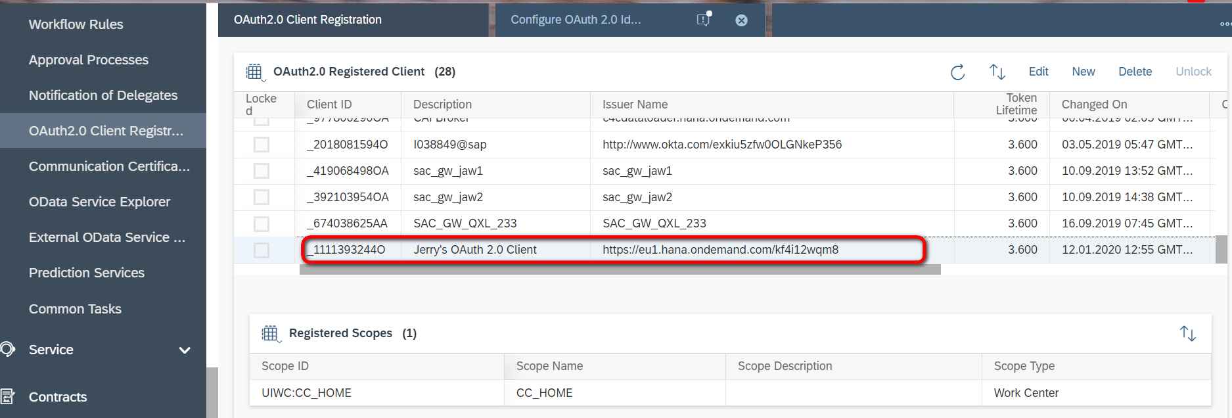Click the Description column header
1232x418 pixels.
click(x=495, y=104)
